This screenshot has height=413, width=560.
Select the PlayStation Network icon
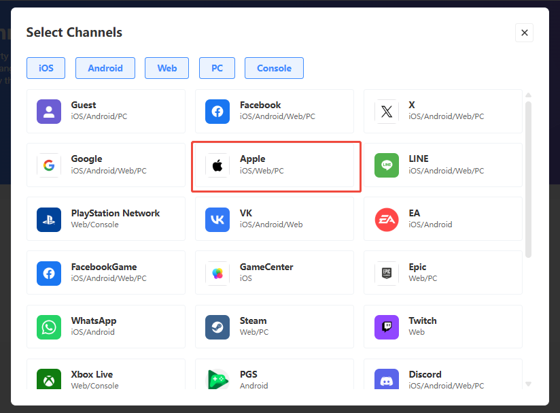point(49,219)
